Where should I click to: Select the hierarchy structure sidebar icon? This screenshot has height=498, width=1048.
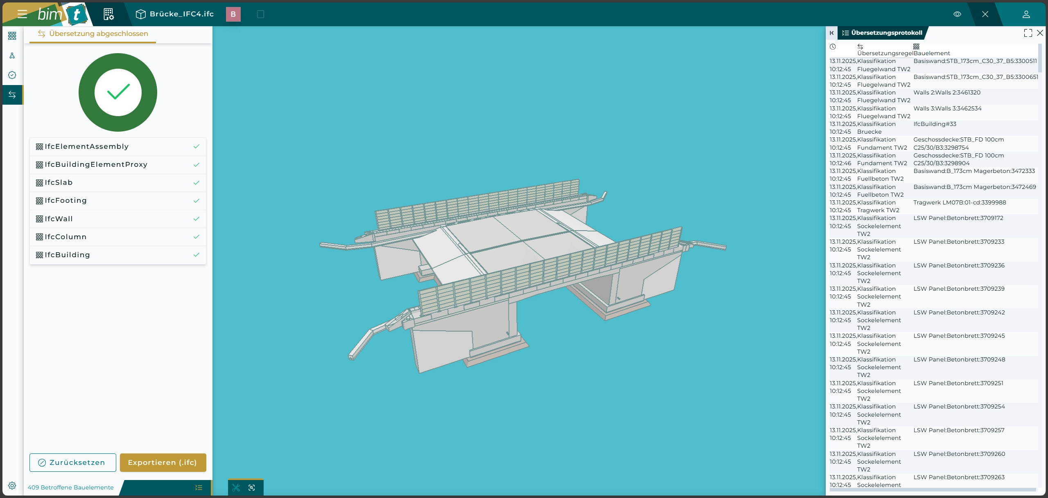pos(12,56)
